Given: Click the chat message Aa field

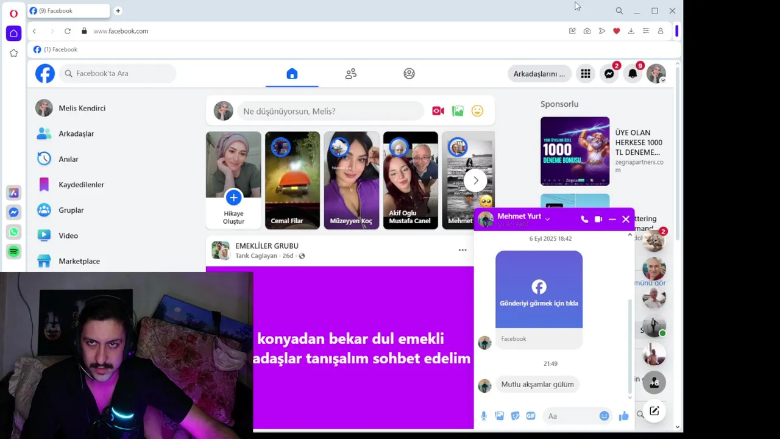Looking at the screenshot, I should 578,416.
